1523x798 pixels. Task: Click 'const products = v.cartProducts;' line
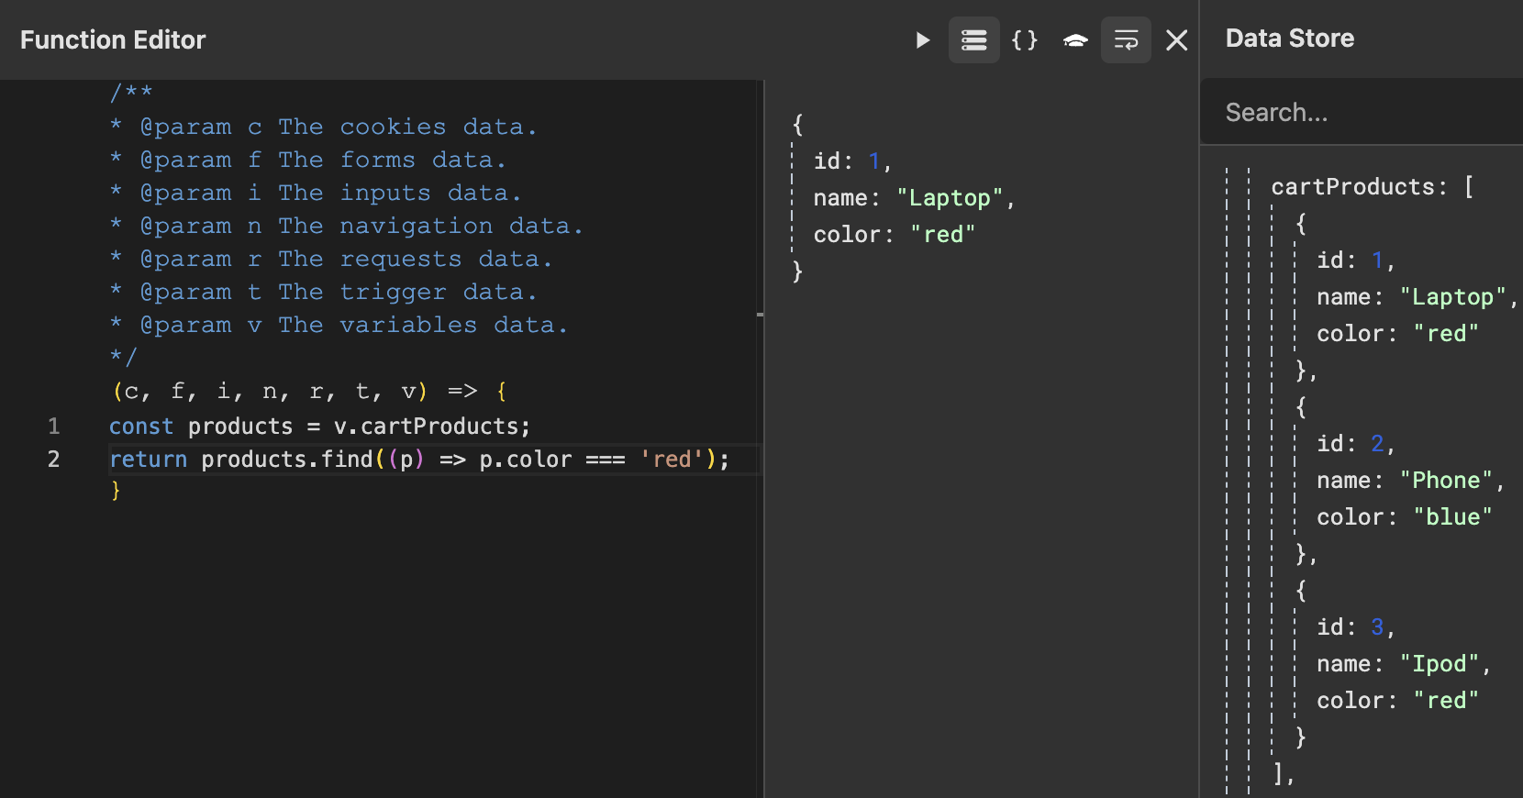[320, 426]
